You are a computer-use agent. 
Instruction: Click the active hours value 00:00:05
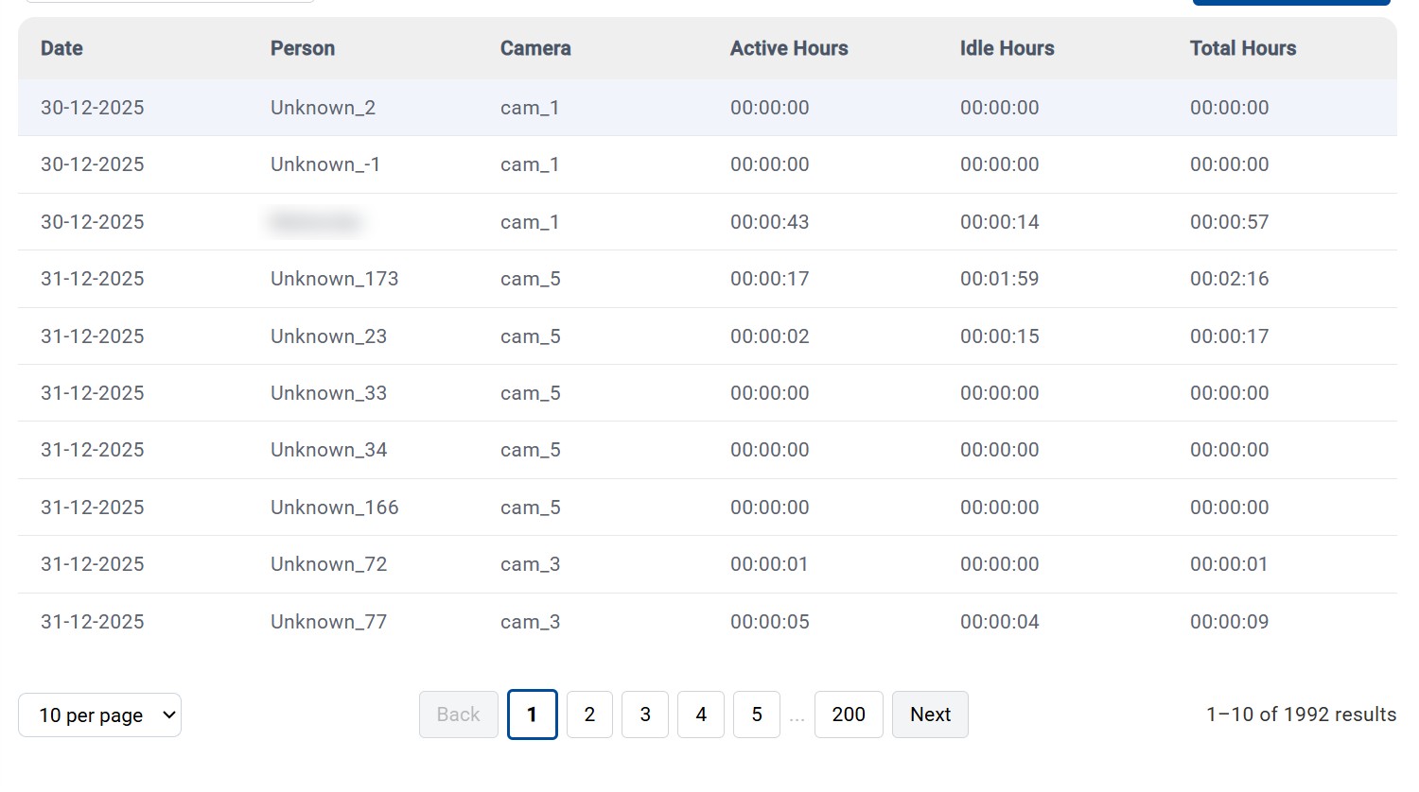tap(770, 622)
